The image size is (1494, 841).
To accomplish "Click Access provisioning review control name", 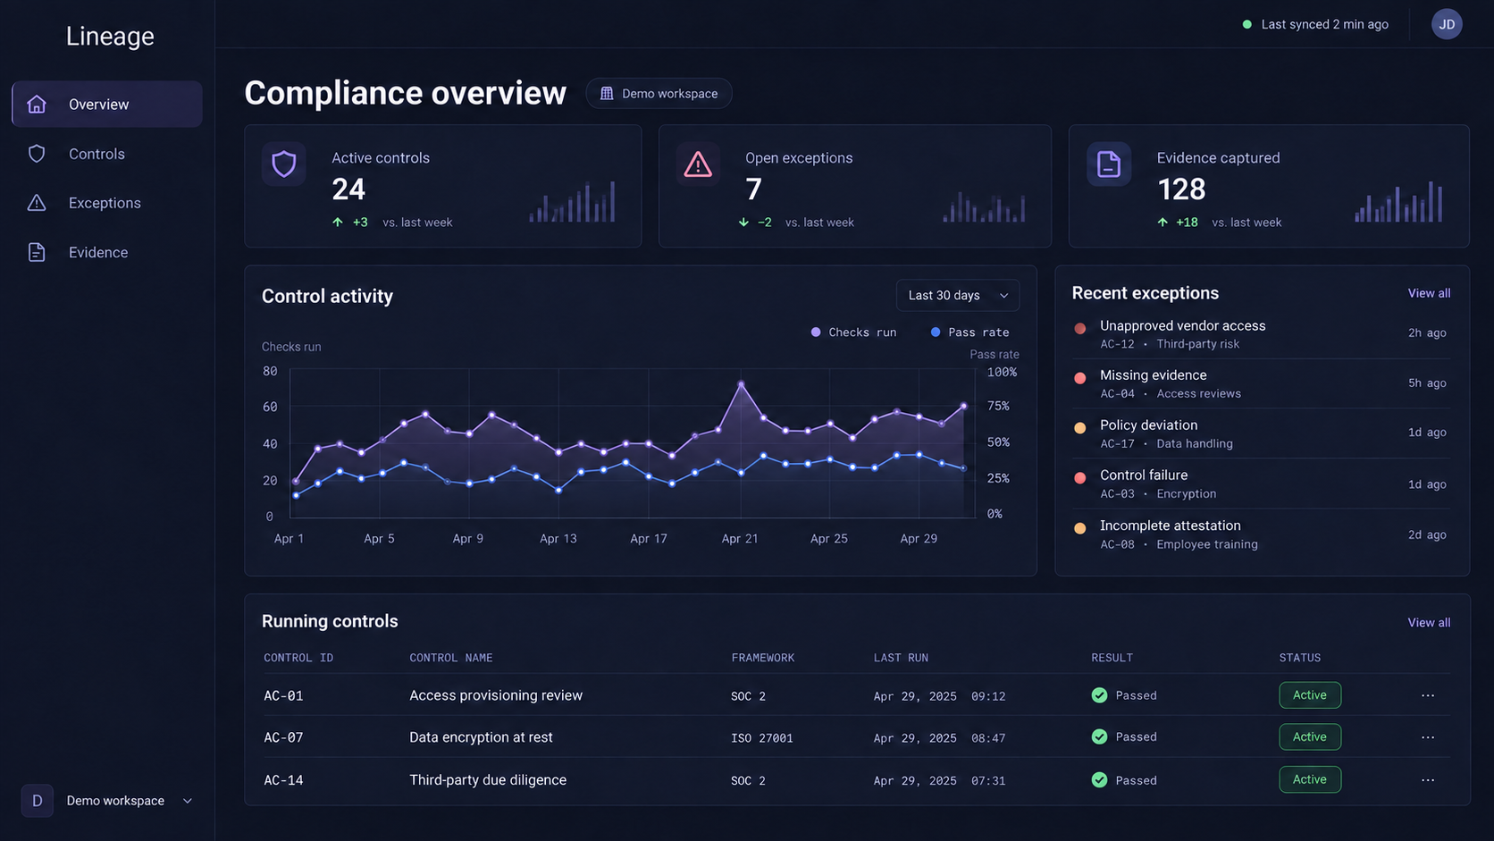I will click(496, 695).
